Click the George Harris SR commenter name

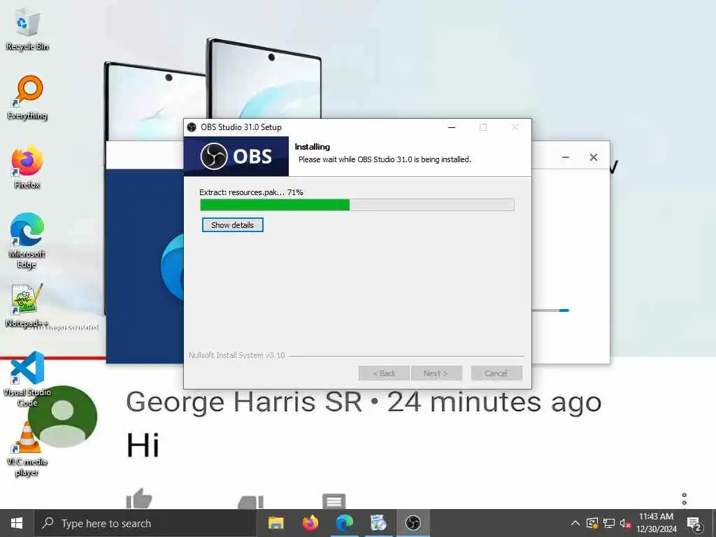(x=244, y=402)
